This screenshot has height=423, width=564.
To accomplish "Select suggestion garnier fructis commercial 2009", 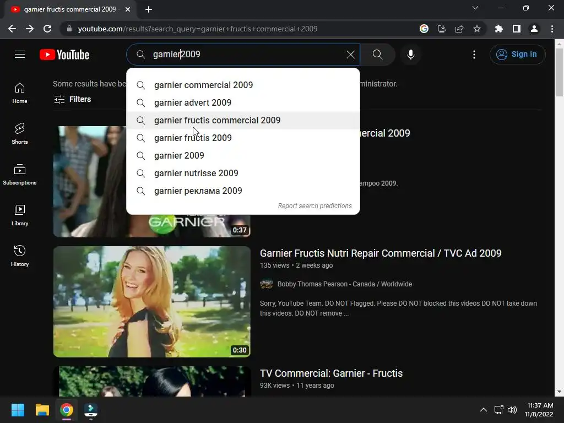I will (x=243, y=121).
